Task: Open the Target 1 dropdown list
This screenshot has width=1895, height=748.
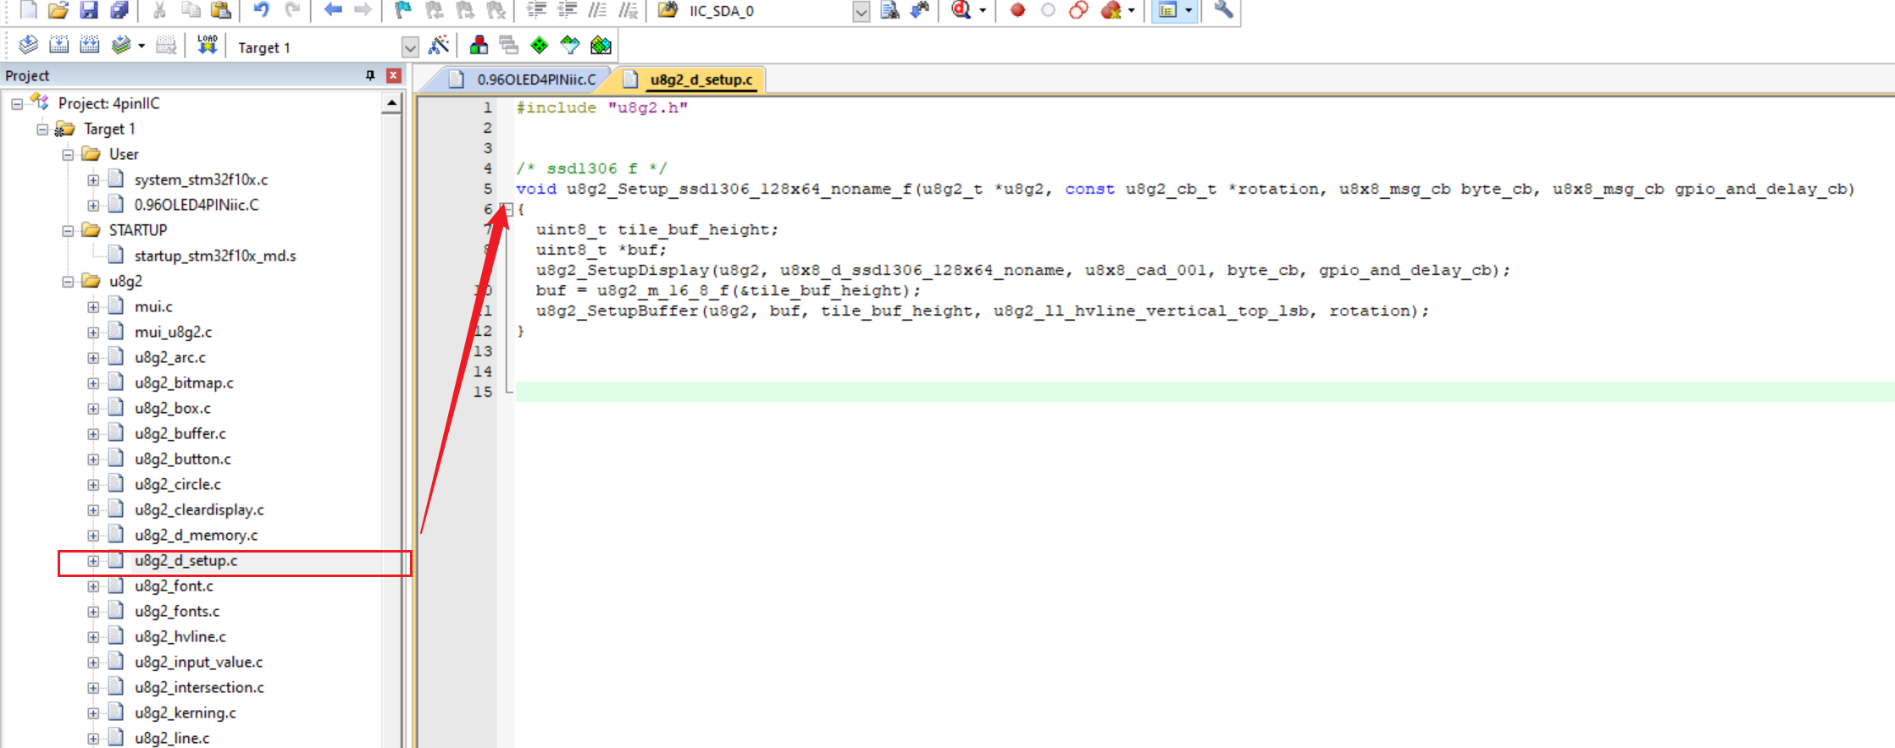Action: pos(410,47)
